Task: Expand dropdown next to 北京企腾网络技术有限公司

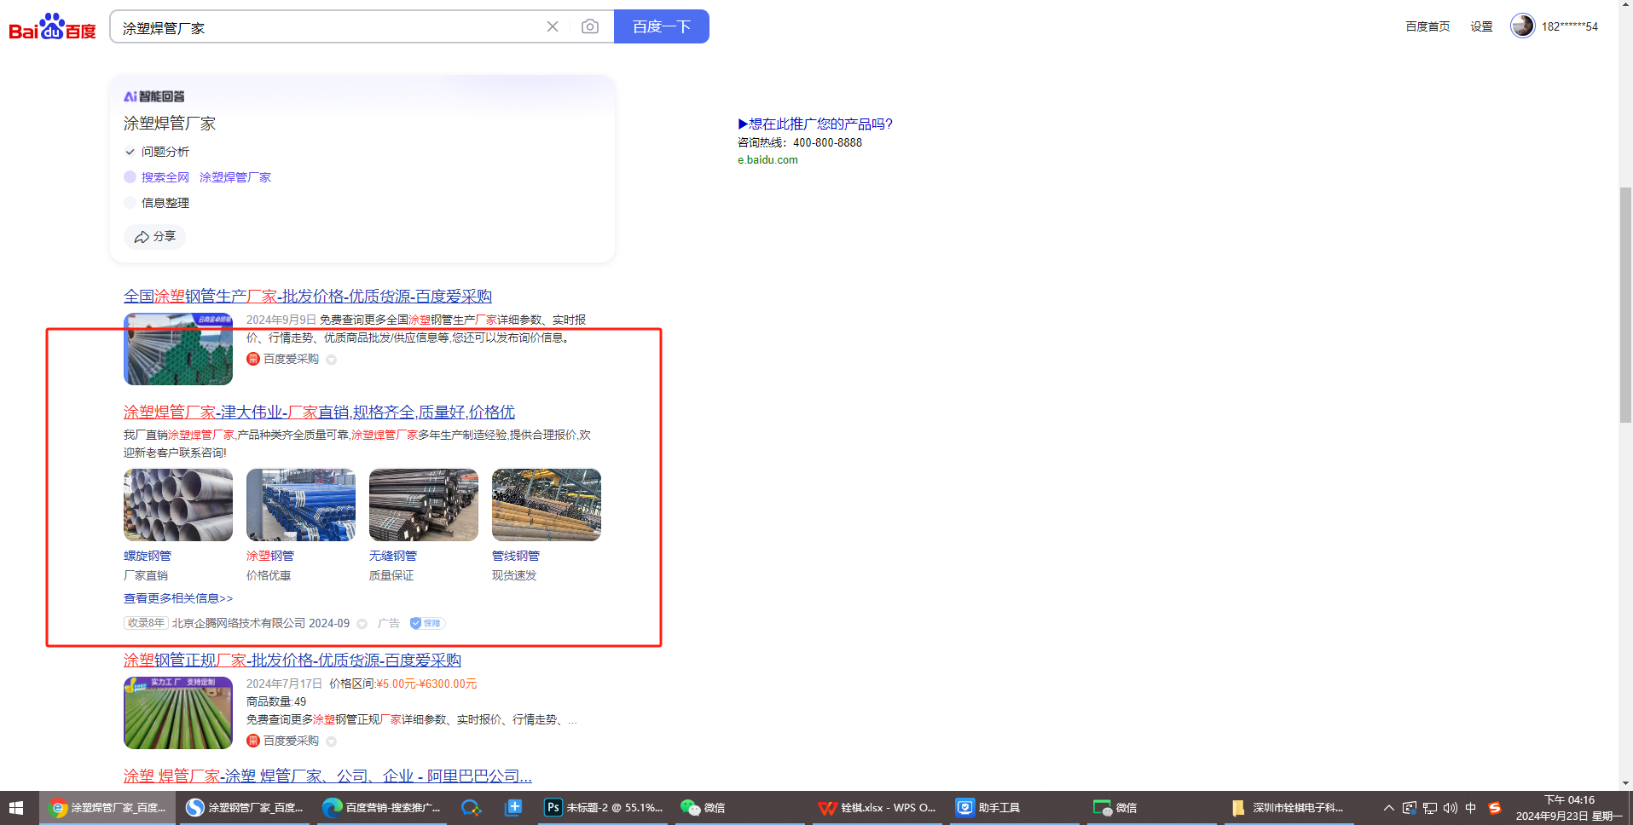Action: coord(362,624)
